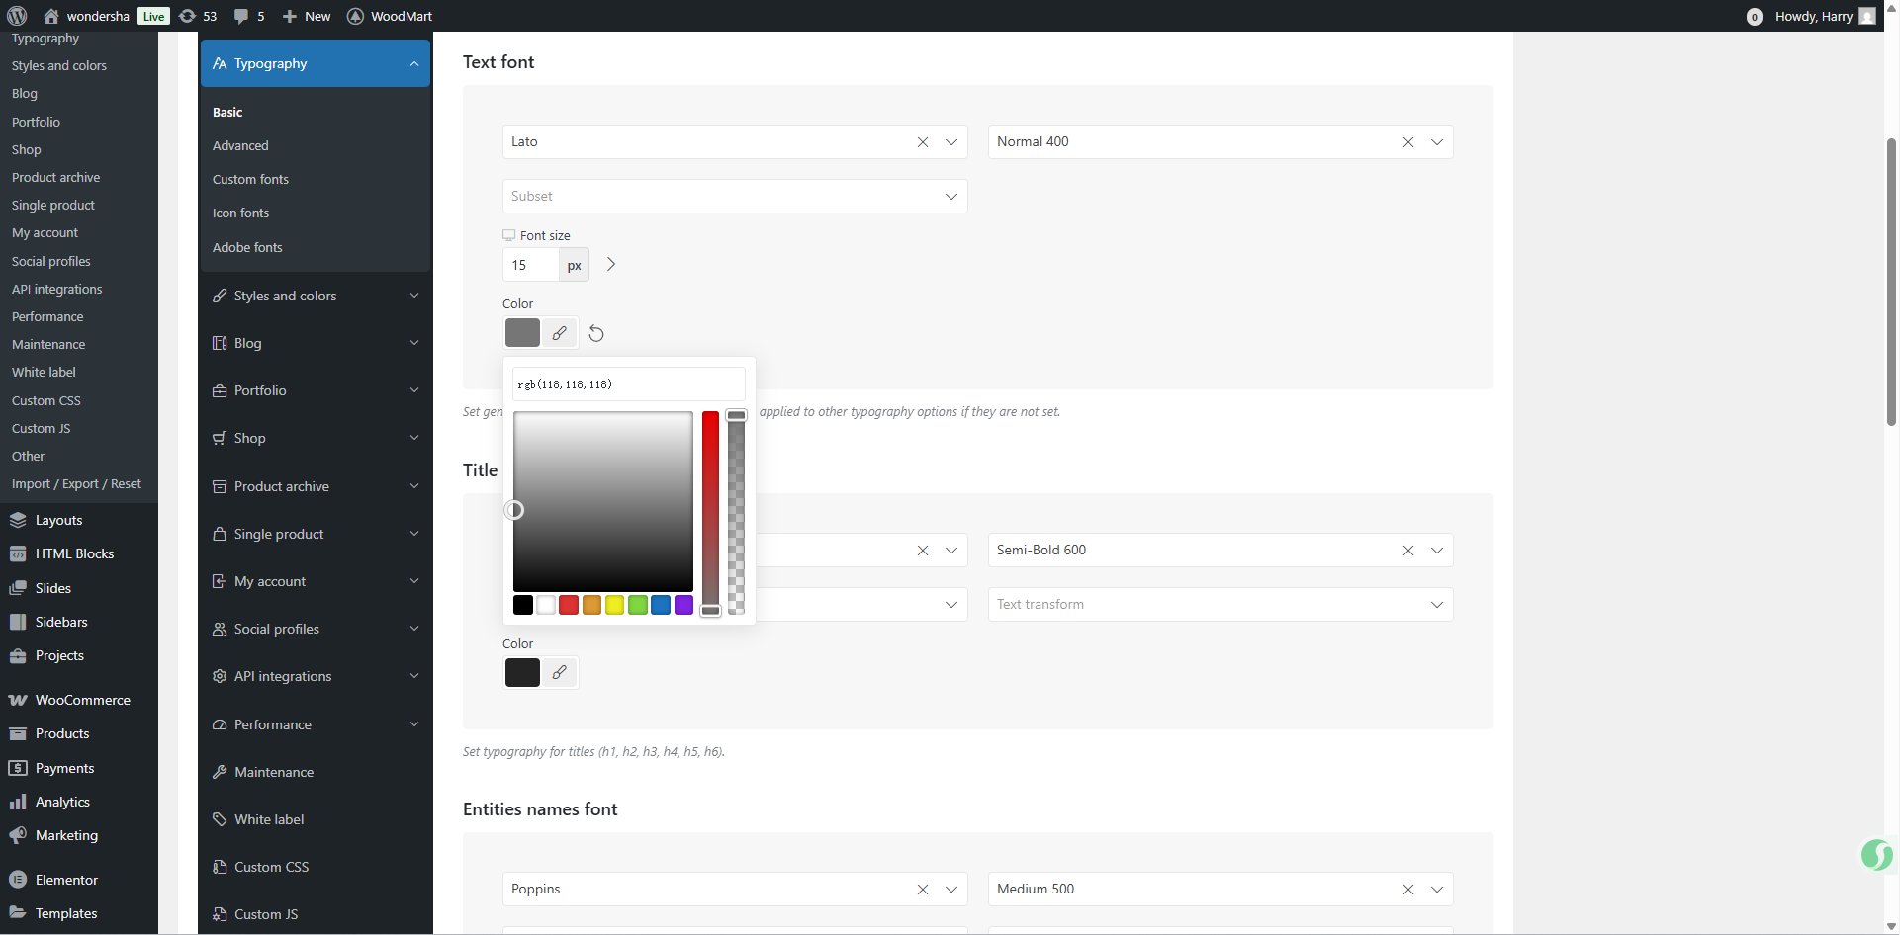This screenshot has width=1900, height=935.
Task: Click eyedropper icon beside Text font color
Action: point(560,333)
